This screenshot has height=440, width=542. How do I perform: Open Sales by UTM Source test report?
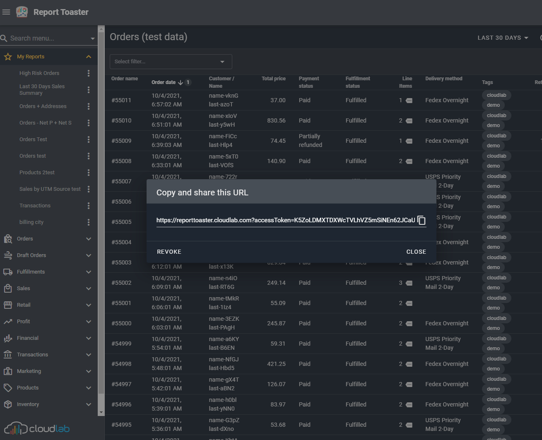[50, 189]
